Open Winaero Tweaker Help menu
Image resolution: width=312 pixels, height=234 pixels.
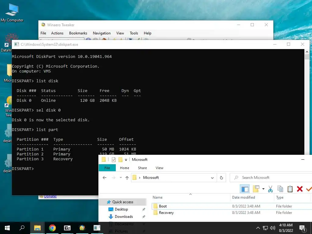[x=147, y=33]
